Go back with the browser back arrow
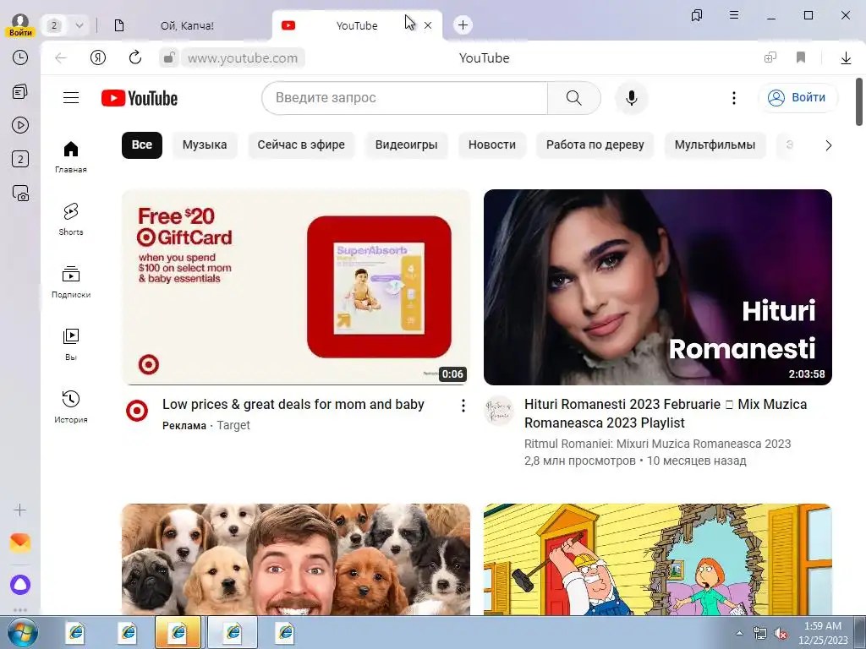Screen dimensions: 866x649 [61, 58]
